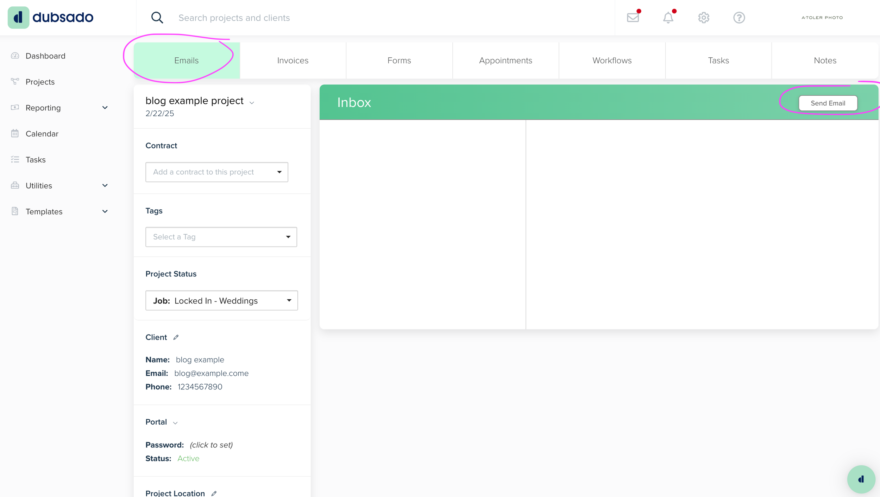
Task: Open settings gear icon
Action: pyautogui.click(x=704, y=18)
